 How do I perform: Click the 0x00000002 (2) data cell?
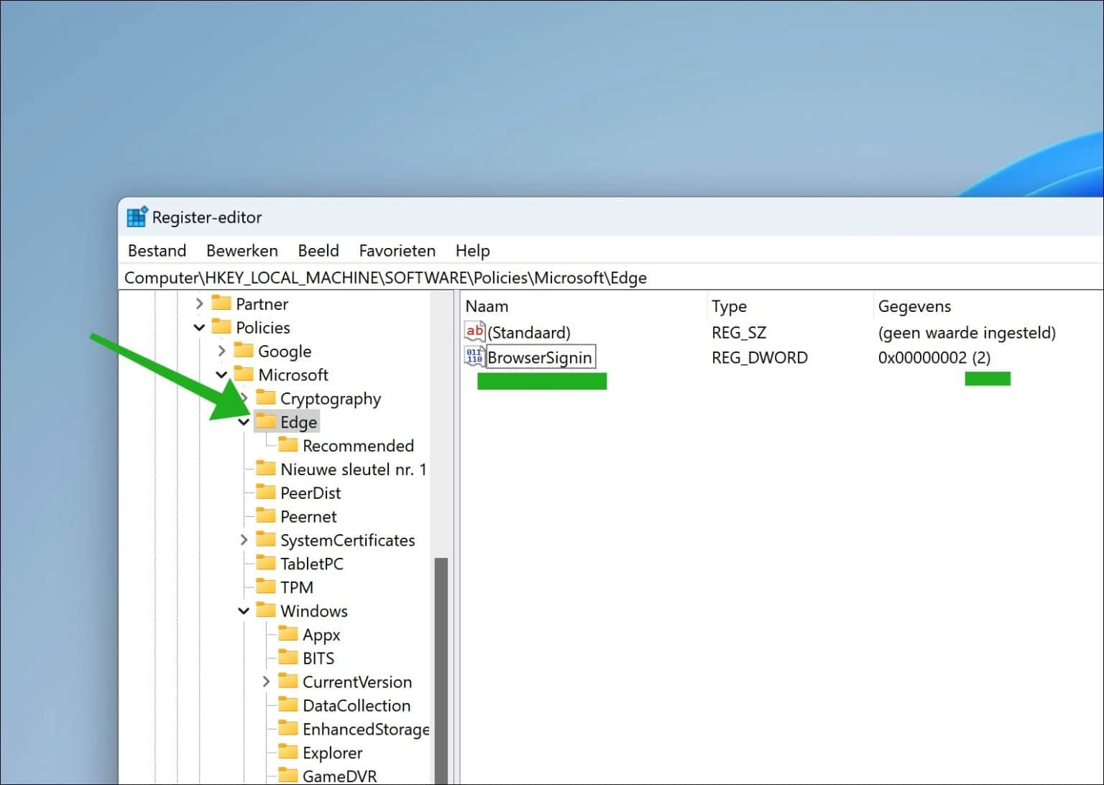(934, 357)
